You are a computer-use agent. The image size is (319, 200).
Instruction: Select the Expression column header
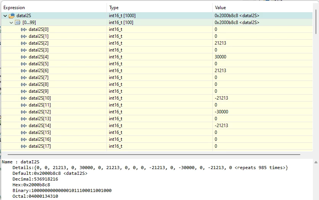click(54, 8)
